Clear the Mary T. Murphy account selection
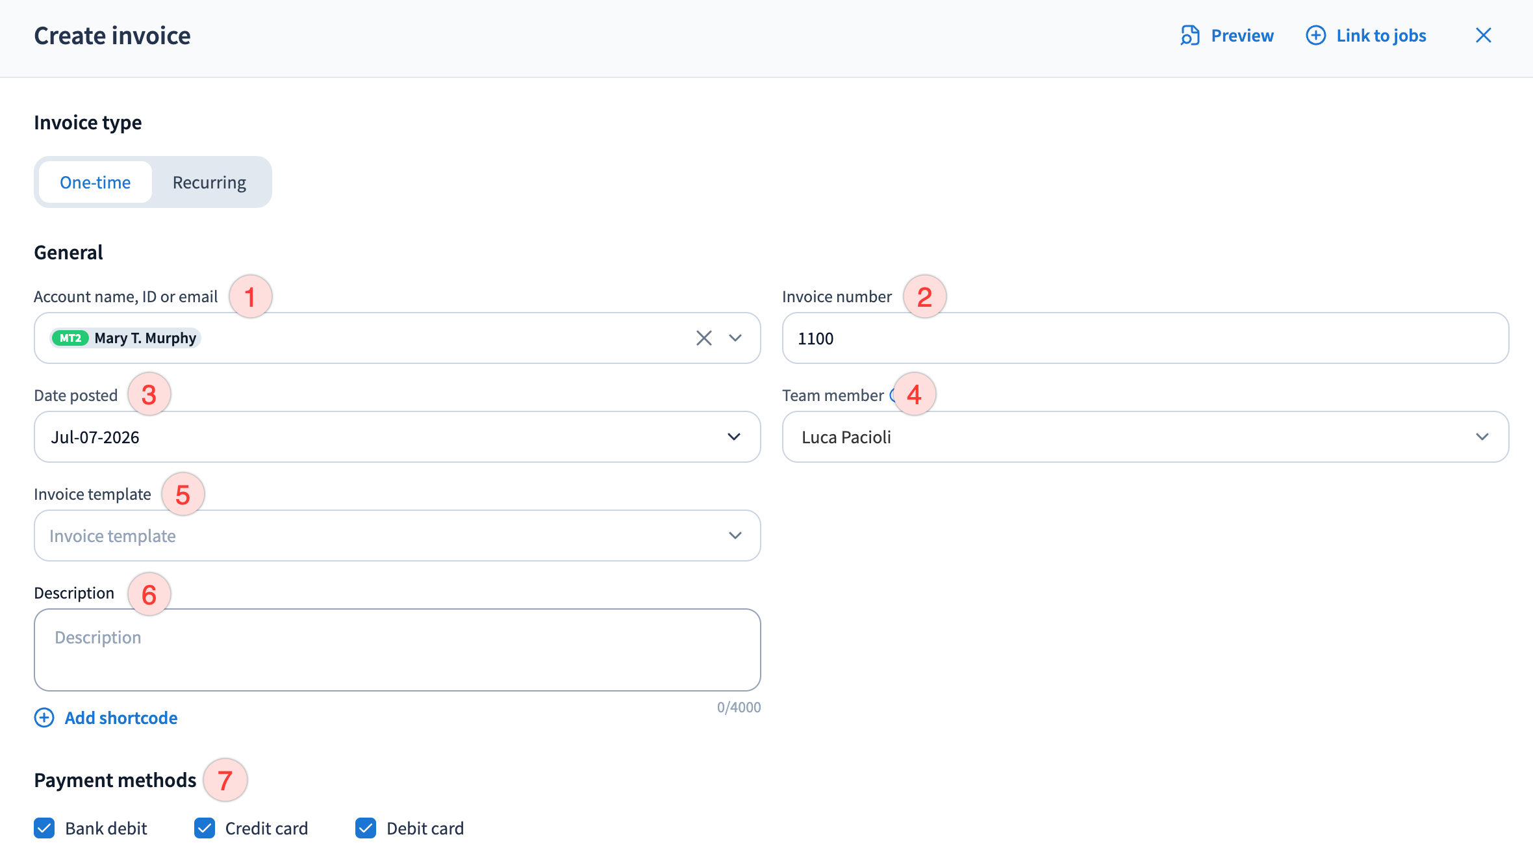Image resolution: width=1533 pixels, height=854 pixels. click(x=704, y=338)
